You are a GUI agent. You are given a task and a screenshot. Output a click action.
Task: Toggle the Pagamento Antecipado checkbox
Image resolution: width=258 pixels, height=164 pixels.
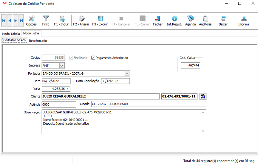point(93,58)
